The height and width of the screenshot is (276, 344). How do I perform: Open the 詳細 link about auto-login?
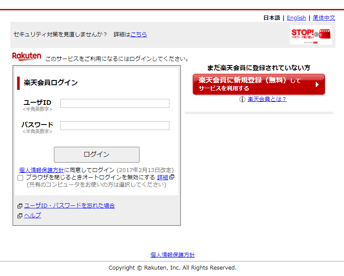coord(163,177)
